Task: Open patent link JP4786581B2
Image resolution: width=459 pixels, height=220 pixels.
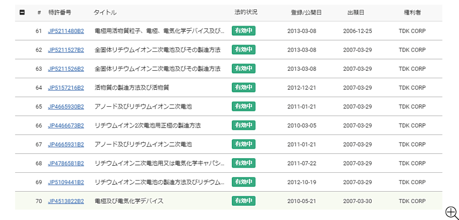Action: [66, 163]
